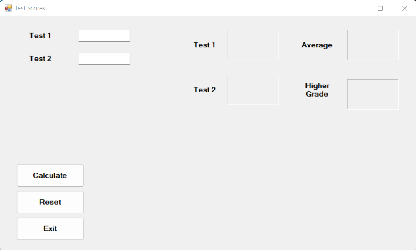Click the Average label
This screenshot has width=416, height=250.
(x=317, y=45)
